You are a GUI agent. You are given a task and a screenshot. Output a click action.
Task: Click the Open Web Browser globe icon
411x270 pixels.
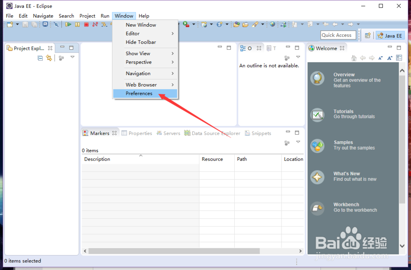pos(272,24)
